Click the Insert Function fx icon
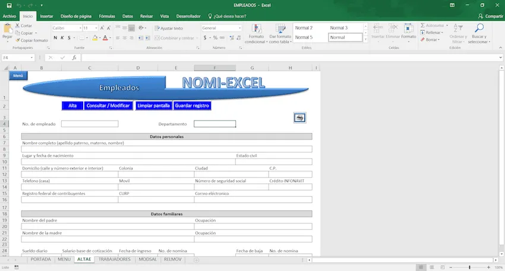 point(74,58)
